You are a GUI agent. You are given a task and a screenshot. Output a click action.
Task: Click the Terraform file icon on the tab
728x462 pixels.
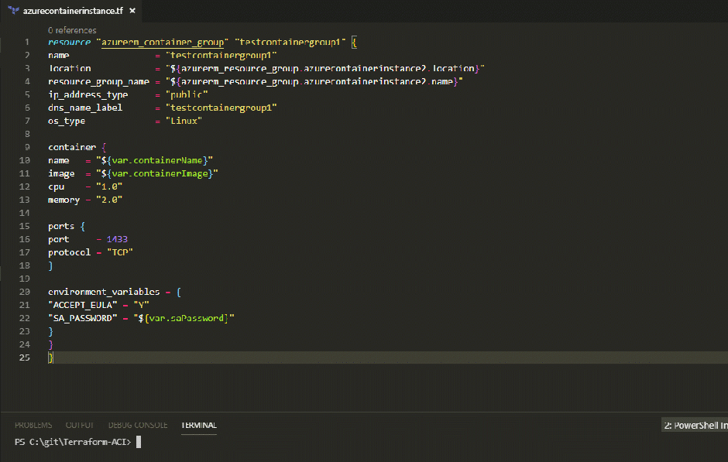(14, 12)
